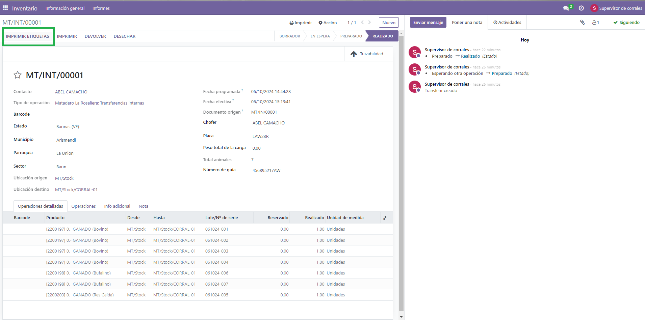The height and width of the screenshot is (320, 645).
Task: Click the breadcrumb MT/INT/00001
Action: pyautogui.click(x=22, y=23)
